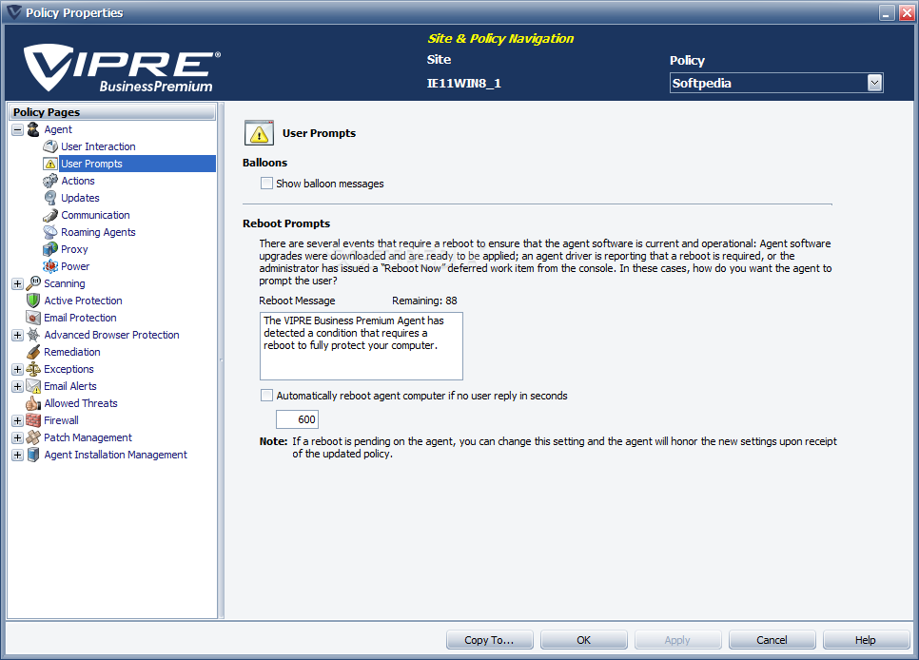
Task: Click the Email Alerts envelope icon
Action: coord(33,386)
